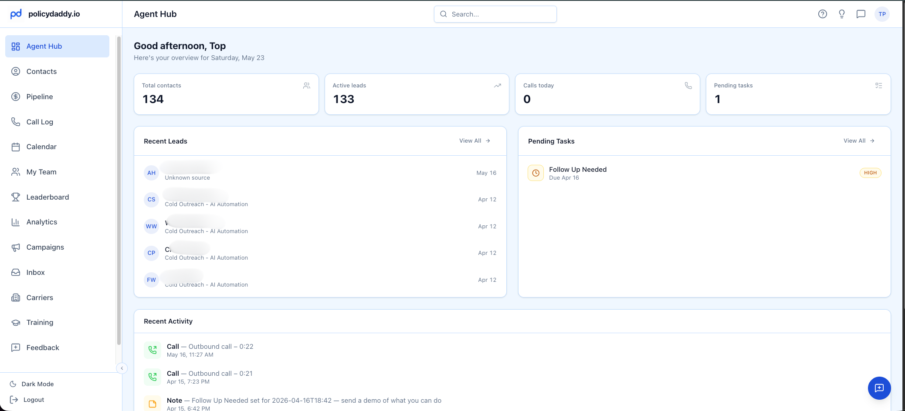
Task: Open the Follow Up Needed note activity
Action: point(512,404)
